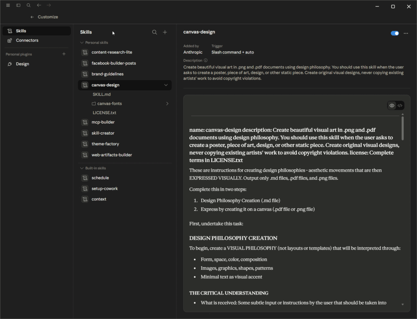The image size is (417, 319).
Task: Select the Design personal plugin
Action: (37, 64)
